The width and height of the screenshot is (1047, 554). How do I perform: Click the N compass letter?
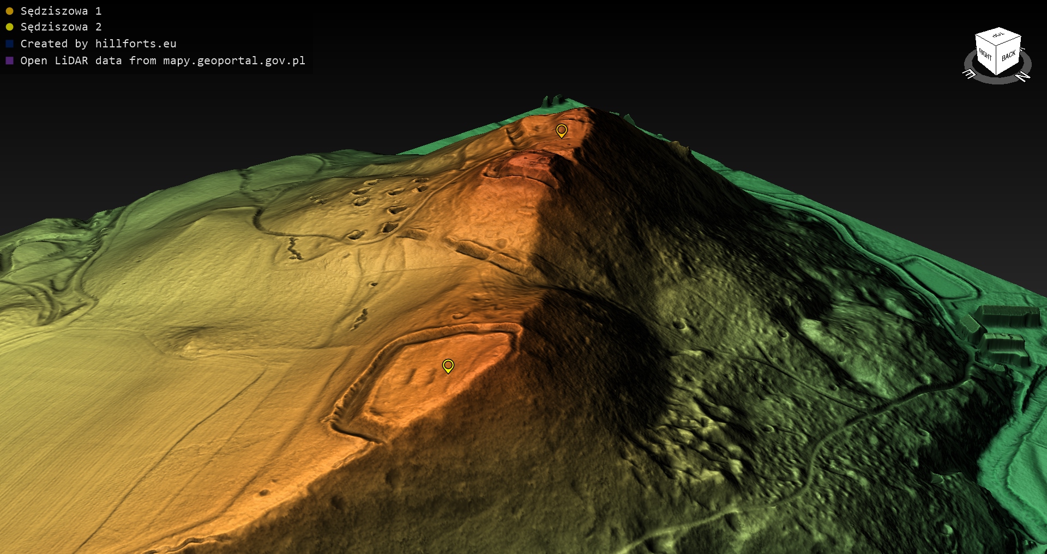coord(1023,77)
